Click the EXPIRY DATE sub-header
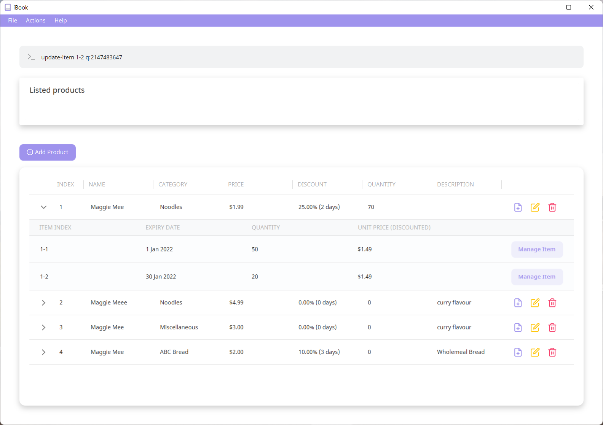The image size is (603, 425). pyautogui.click(x=163, y=228)
